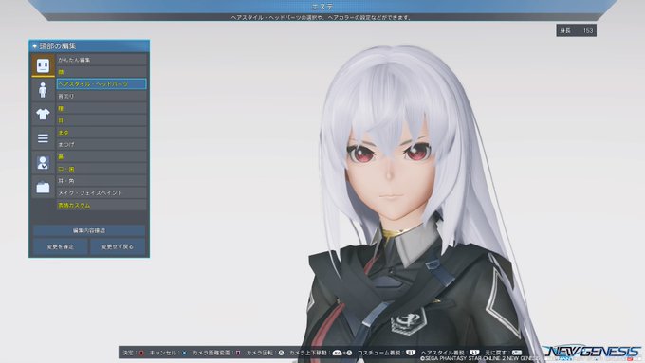
Task: Click the 変更を確定 button
Action: (x=61, y=247)
